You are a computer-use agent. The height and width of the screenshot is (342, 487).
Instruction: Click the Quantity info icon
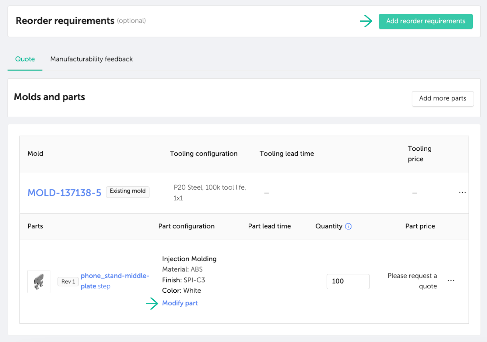tap(348, 226)
